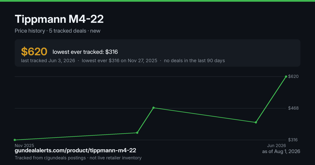Click no deals in the last 90 days
This screenshot has height=165, width=315.
[194, 60]
